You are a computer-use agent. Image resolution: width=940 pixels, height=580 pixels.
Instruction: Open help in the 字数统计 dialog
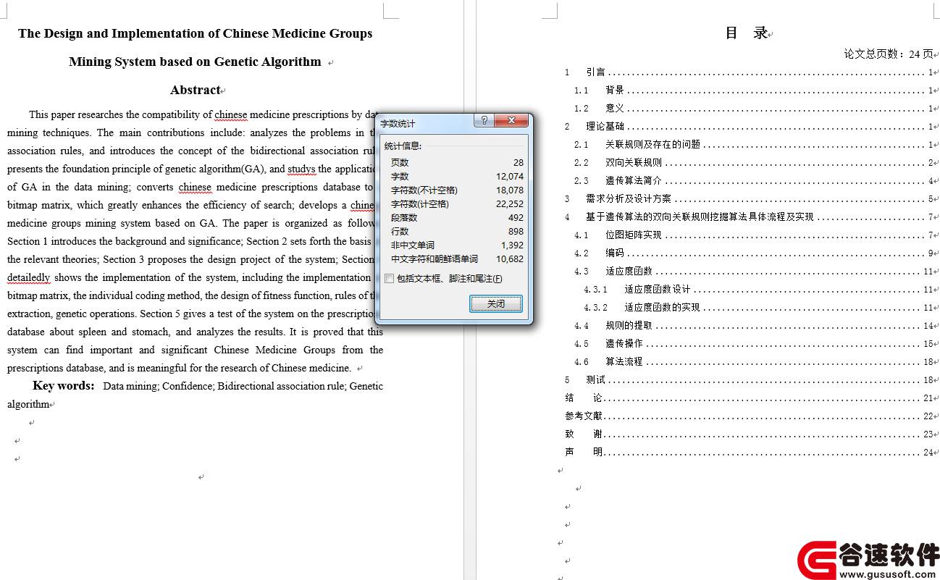(x=484, y=121)
